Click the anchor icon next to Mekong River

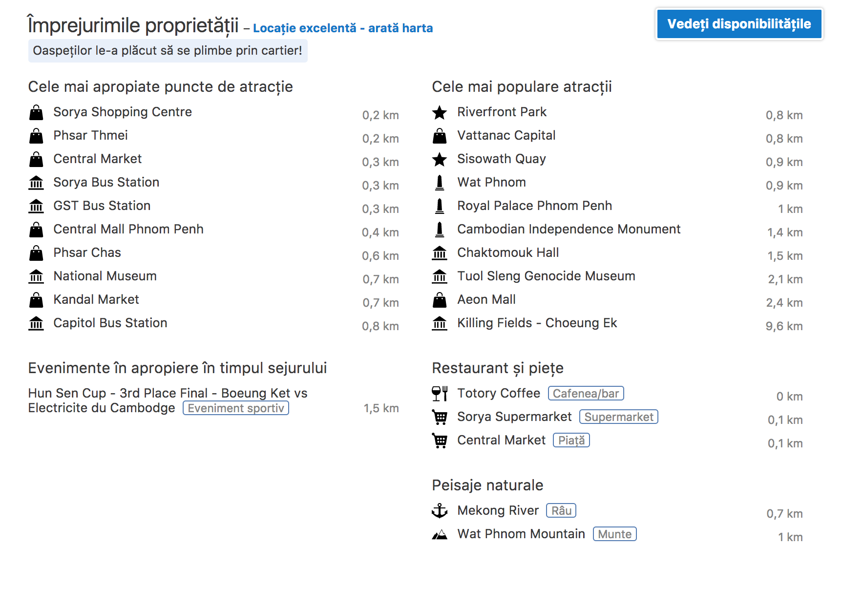pos(440,511)
